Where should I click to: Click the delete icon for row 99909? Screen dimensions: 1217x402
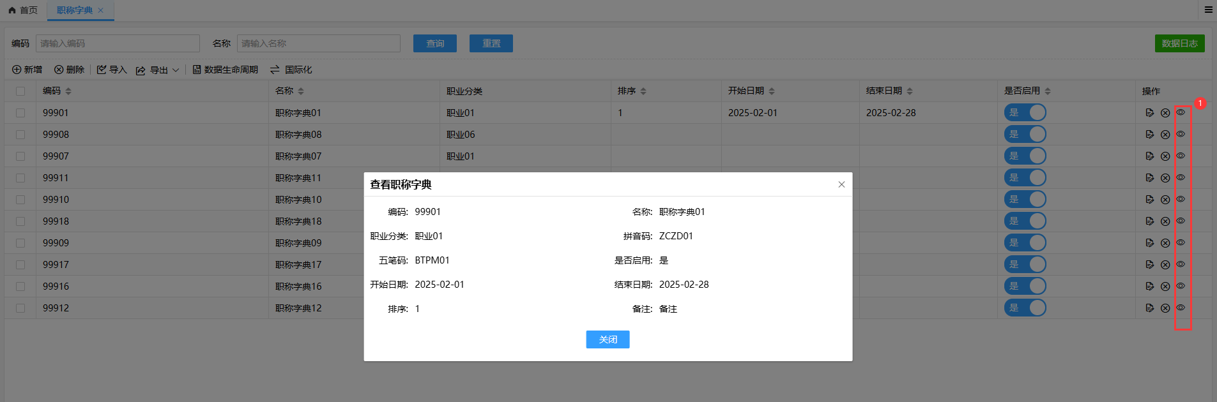[1165, 243]
